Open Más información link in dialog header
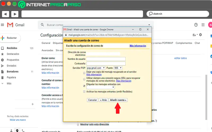The image size is (212, 132). (x=138, y=46)
